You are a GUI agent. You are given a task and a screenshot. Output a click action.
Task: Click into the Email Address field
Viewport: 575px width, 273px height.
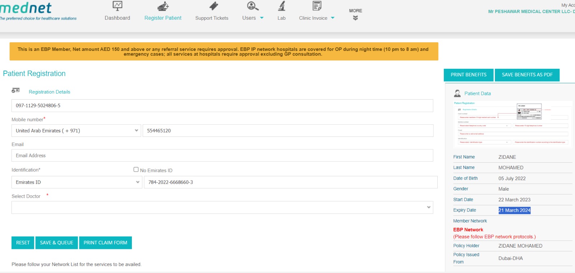tap(222, 155)
